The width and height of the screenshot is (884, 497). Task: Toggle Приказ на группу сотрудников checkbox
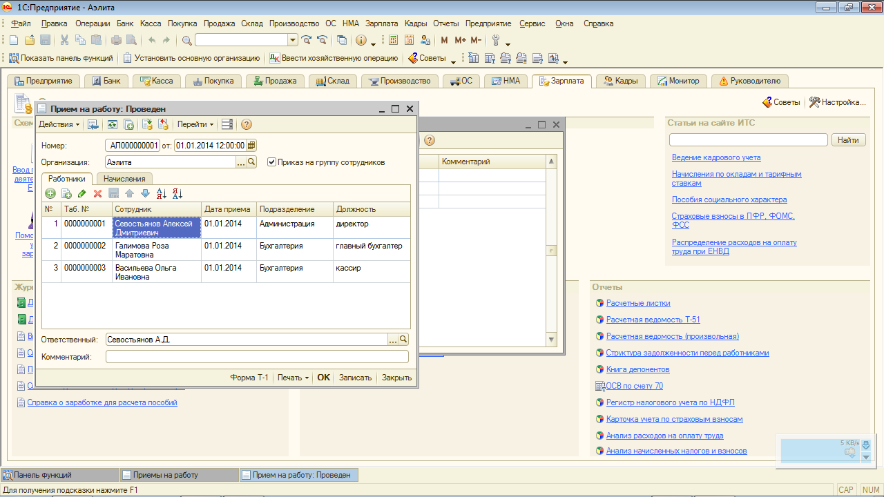click(x=271, y=162)
